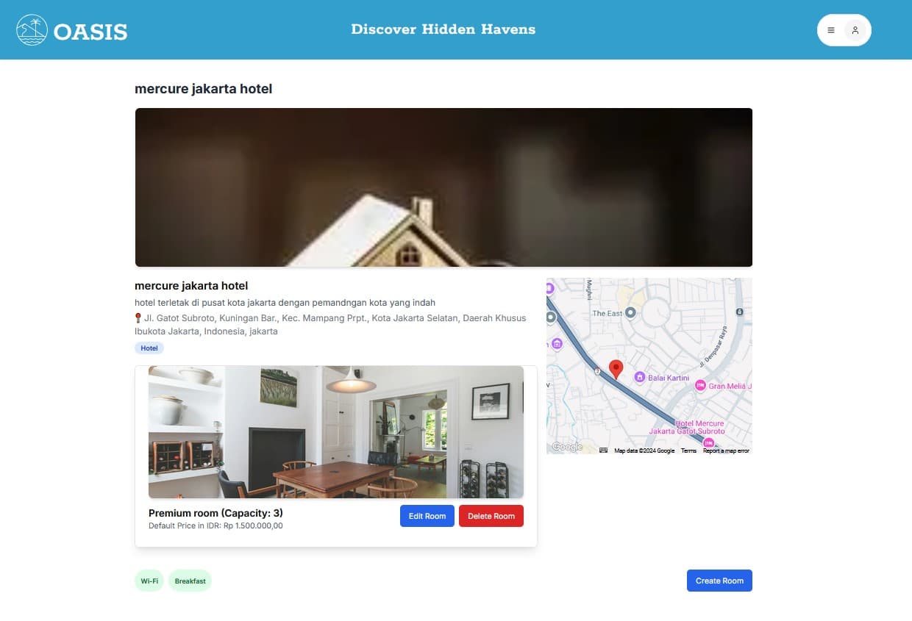Open the Premium room photo
This screenshot has width=912, height=621.
tap(336, 432)
